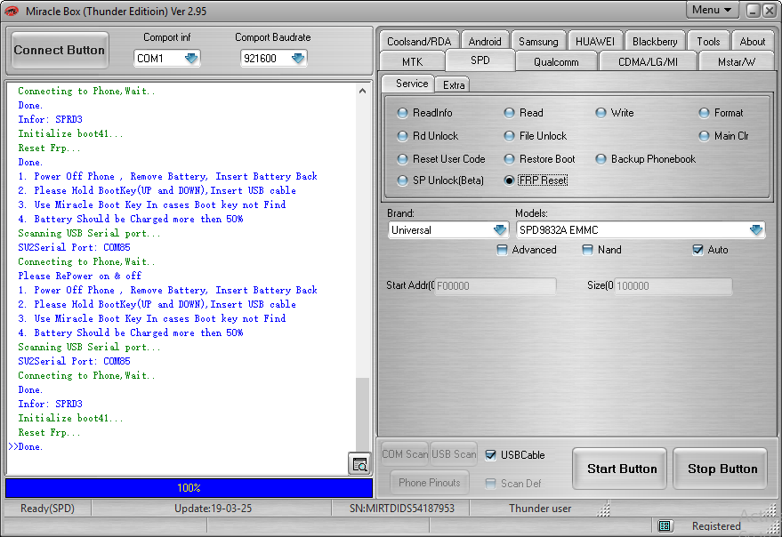
Task: Select the Backup Phonebook option
Action: tap(645, 159)
